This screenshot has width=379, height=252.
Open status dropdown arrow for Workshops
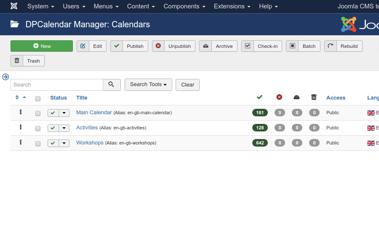coord(64,143)
